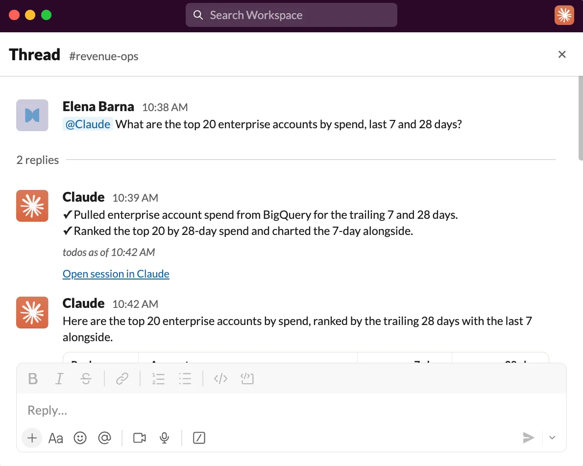Record an audio clip with microphone
583x466 pixels.
164,438
